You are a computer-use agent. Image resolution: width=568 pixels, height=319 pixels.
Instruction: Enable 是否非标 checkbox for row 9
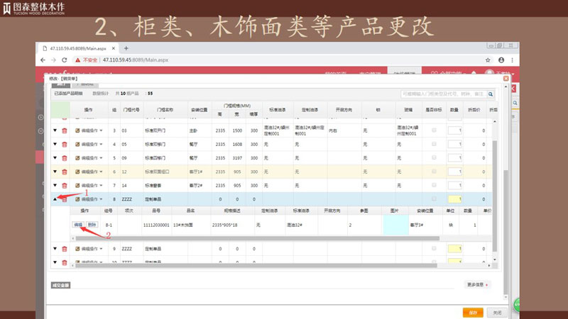pos(434,249)
